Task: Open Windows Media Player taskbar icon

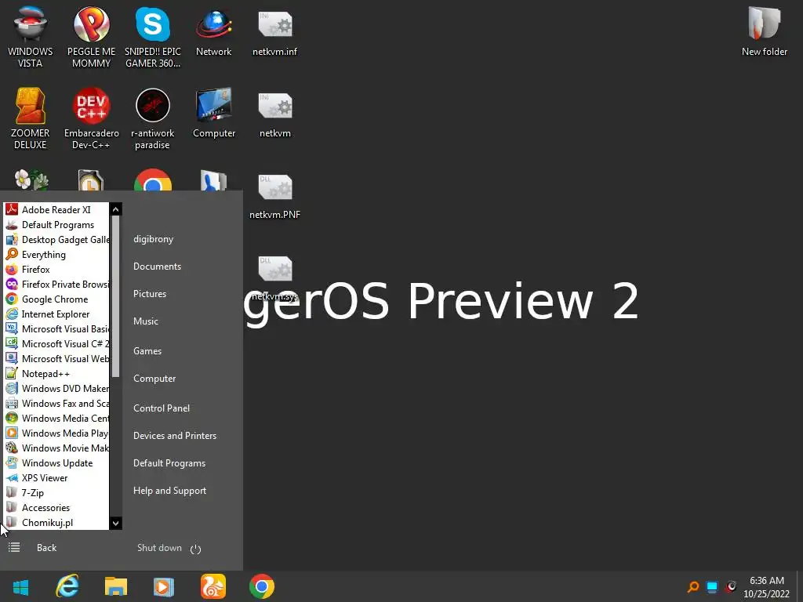Action: pos(164,586)
